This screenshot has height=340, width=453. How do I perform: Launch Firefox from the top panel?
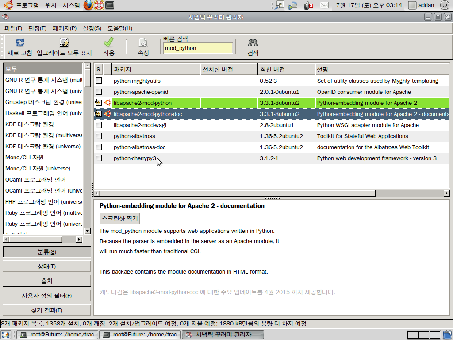tap(88, 5)
